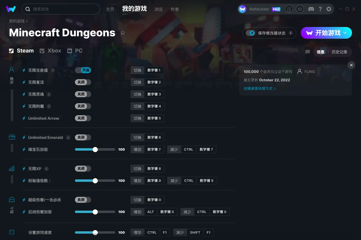The height and width of the screenshot is (240, 361).
Task: Open the help question mark icon
Action: [x=320, y=9]
